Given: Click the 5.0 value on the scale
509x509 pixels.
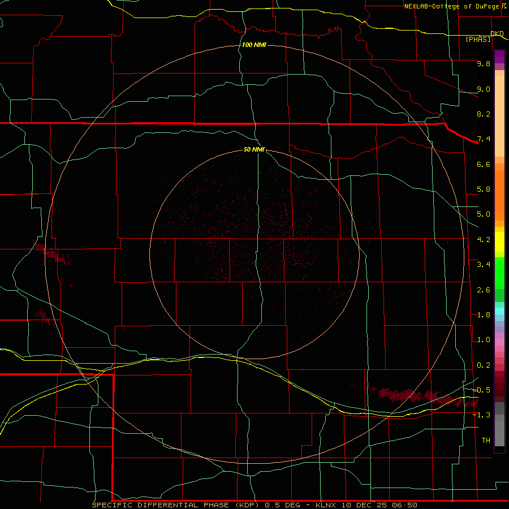Looking at the screenshot, I should pos(484,214).
